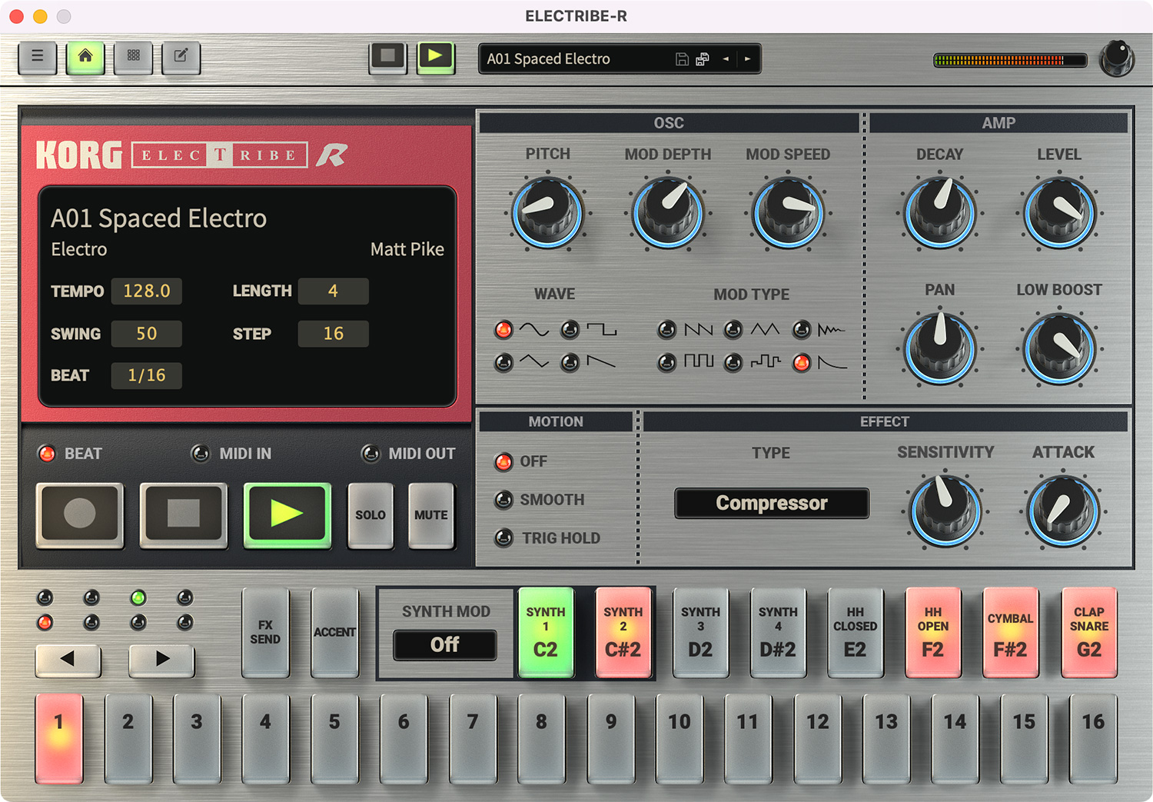Toggle step 5 in the sequencer
The height and width of the screenshot is (802, 1153).
(x=334, y=738)
